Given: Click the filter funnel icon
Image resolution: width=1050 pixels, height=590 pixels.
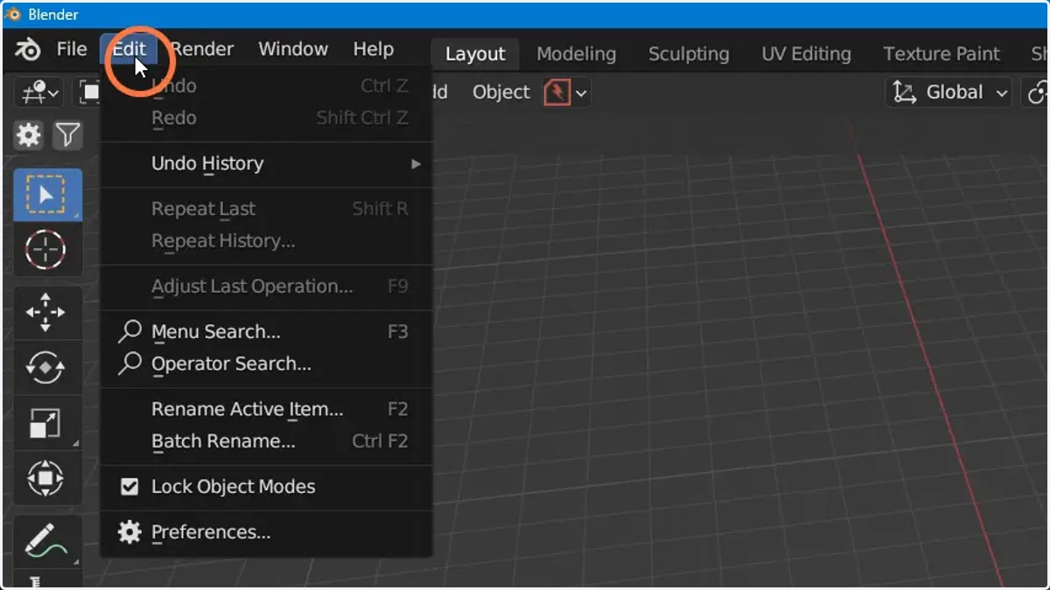Looking at the screenshot, I should click(67, 135).
